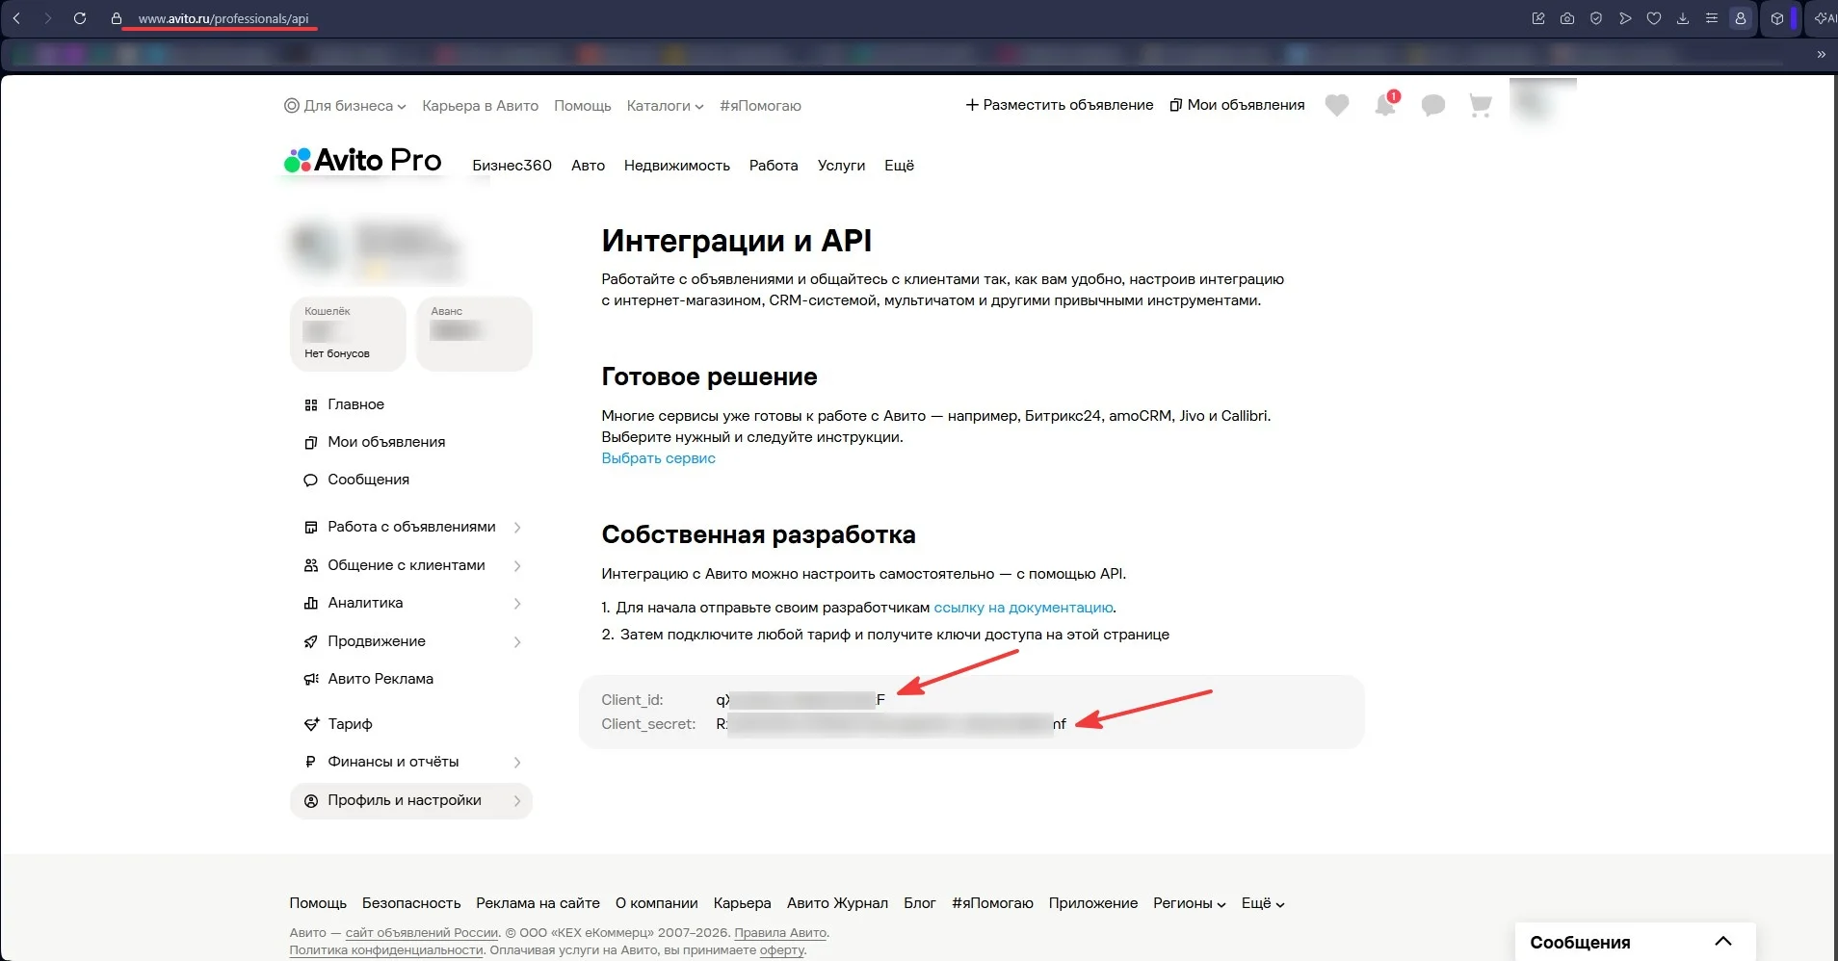Click the Выбрать сервис link
This screenshot has height=961, width=1838.
(658, 458)
